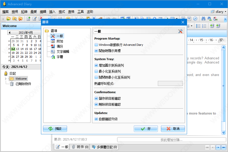
Task: Open the 工具 menu
Action: (x=80, y=12)
